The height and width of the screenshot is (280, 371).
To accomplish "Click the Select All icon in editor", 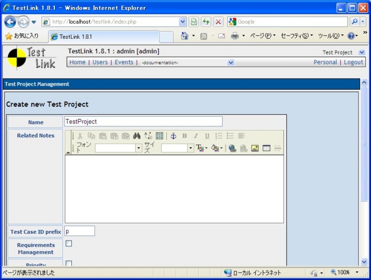I will click(159, 136).
